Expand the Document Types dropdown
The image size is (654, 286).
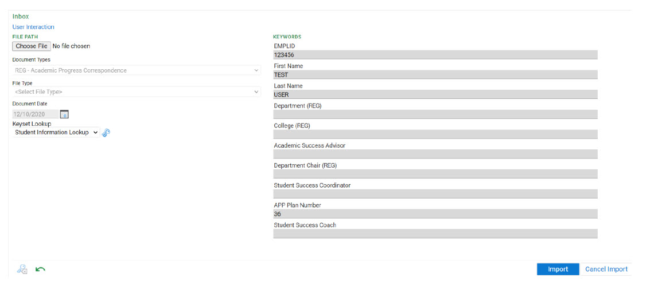point(137,70)
